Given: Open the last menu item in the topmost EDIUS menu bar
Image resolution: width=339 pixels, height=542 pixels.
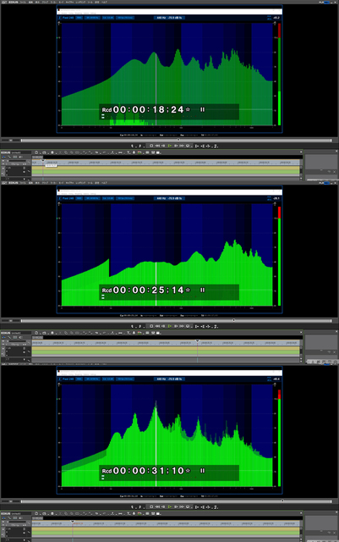Looking at the screenshot, I should point(104,2).
